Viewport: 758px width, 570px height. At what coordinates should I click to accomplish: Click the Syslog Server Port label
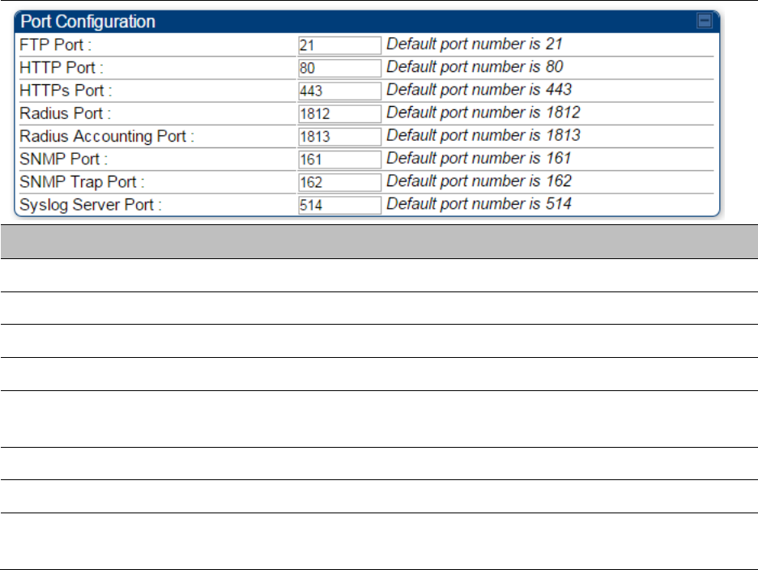91,205
